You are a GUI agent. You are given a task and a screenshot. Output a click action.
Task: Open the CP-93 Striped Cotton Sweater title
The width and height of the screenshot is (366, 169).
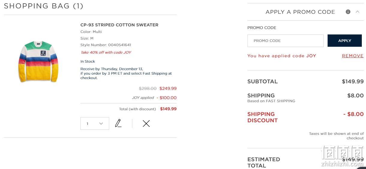click(x=119, y=25)
